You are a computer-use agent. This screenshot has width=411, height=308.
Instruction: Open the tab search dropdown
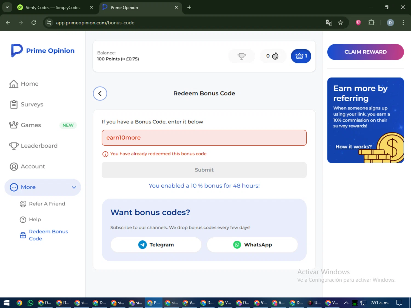7,7
